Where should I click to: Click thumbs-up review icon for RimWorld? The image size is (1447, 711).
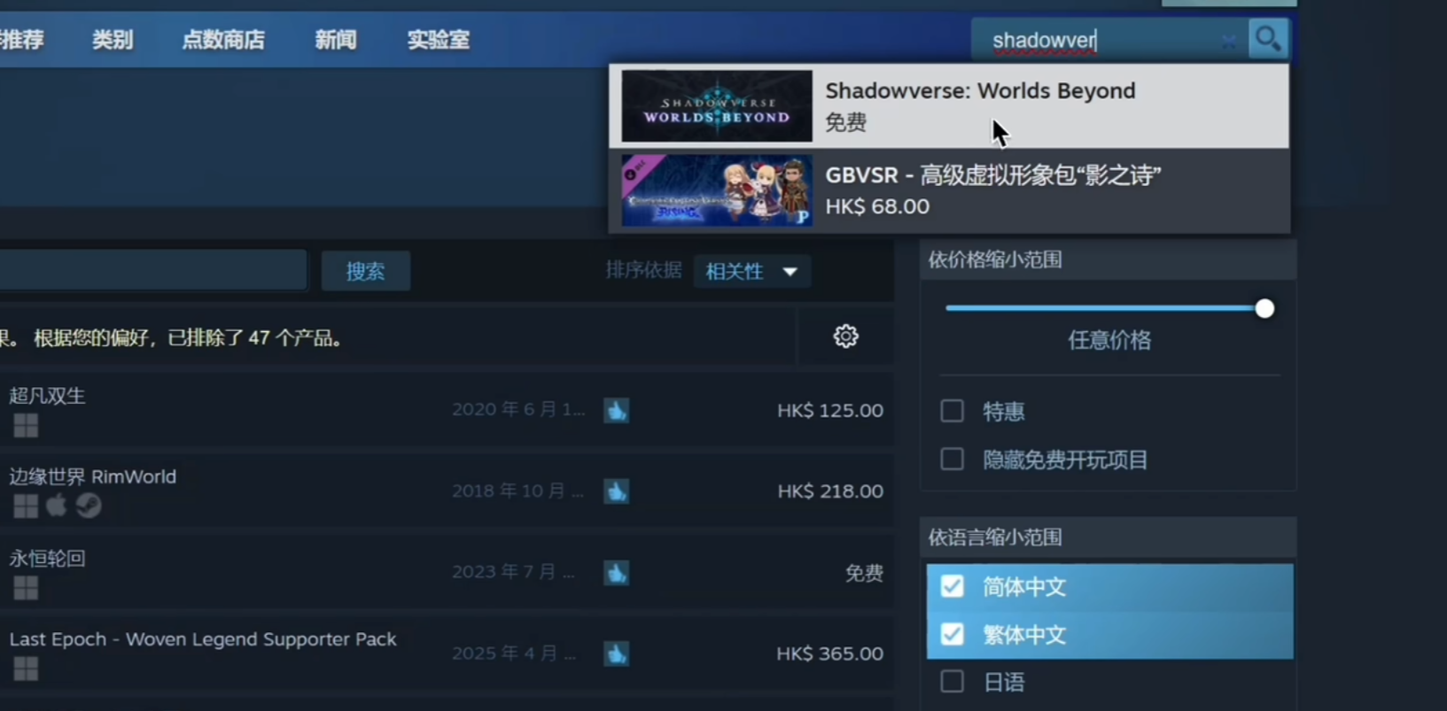click(x=616, y=491)
